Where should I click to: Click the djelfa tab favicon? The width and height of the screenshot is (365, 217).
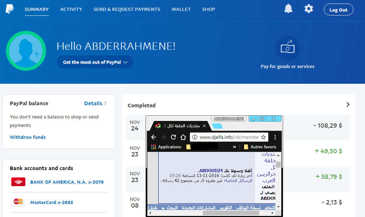point(158,126)
